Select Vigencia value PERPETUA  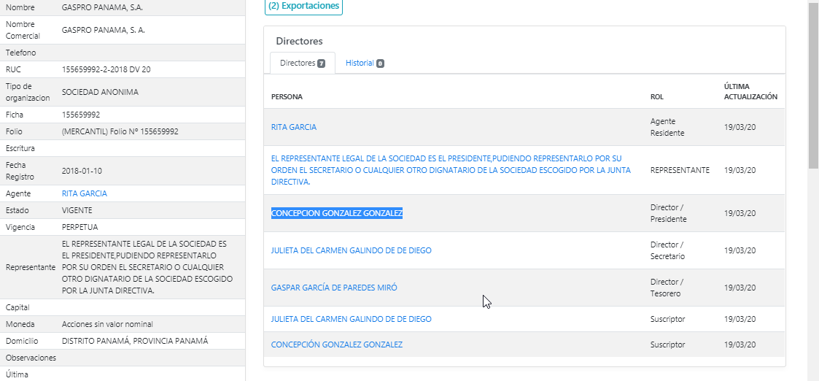click(x=79, y=227)
